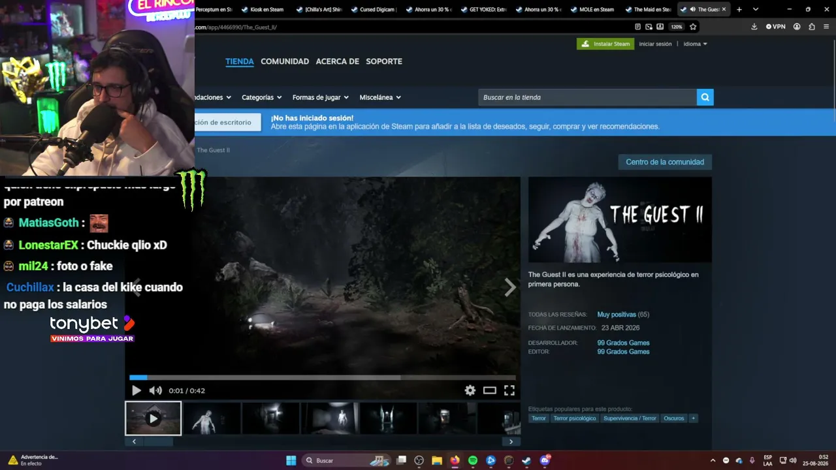Expand the 'Miscelánea' dropdown

[380, 97]
